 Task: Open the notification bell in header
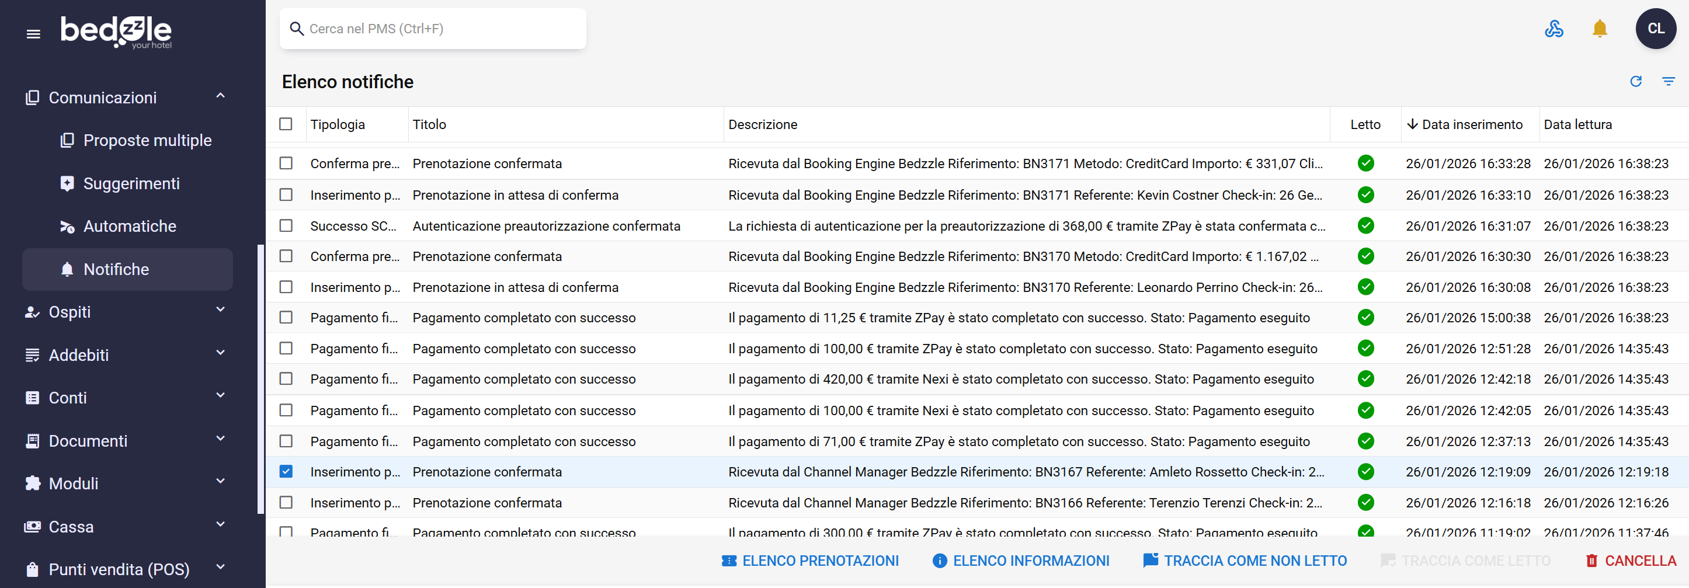click(1599, 29)
